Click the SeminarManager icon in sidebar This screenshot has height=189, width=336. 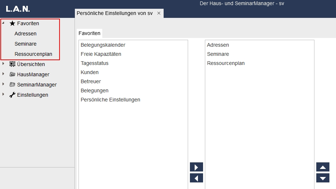tap(12, 85)
